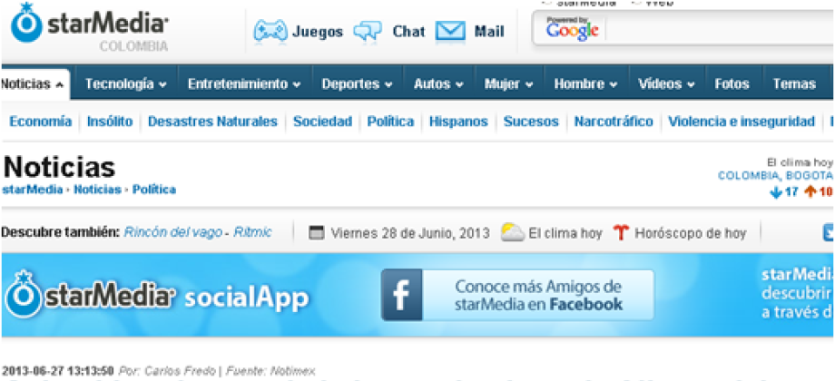The width and height of the screenshot is (835, 381).
Task: Click the Noticias page heading
Action: 59,167
